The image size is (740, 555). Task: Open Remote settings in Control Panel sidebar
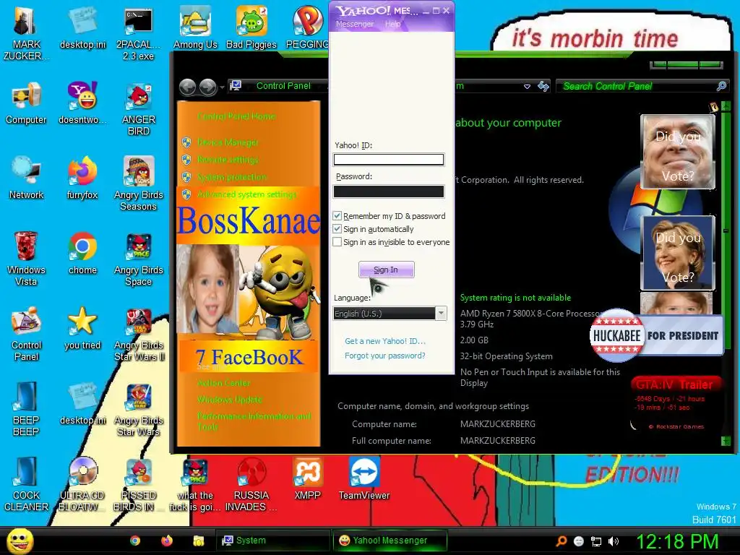pyautogui.click(x=228, y=160)
